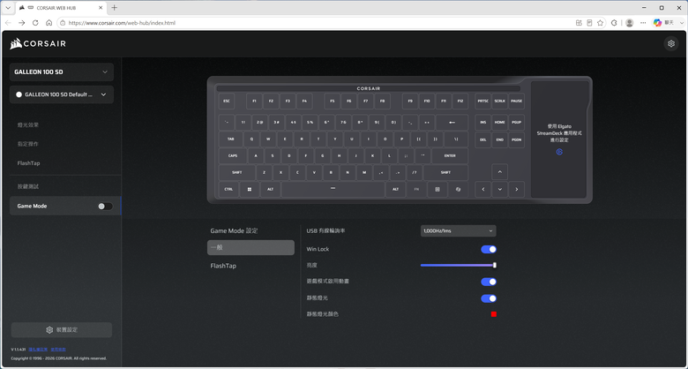The image size is (688, 369).
Task: Select the left CTRL key on the keyboard
Action: click(x=228, y=189)
